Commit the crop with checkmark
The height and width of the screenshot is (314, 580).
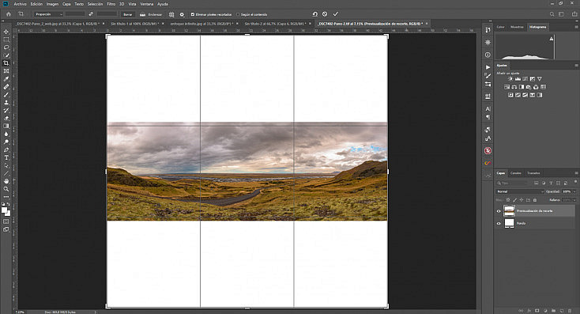click(x=336, y=14)
